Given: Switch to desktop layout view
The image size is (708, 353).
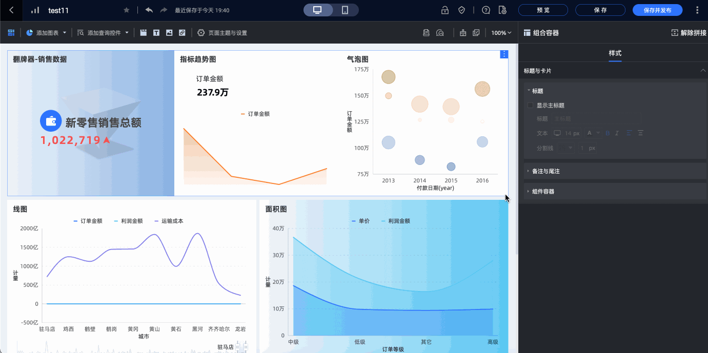Looking at the screenshot, I should [x=318, y=10].
